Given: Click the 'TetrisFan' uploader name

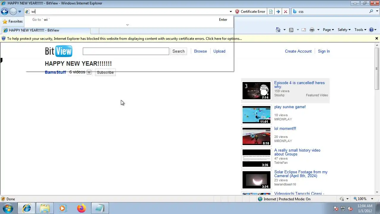Looking at the screenshot, I should [281, 163].
